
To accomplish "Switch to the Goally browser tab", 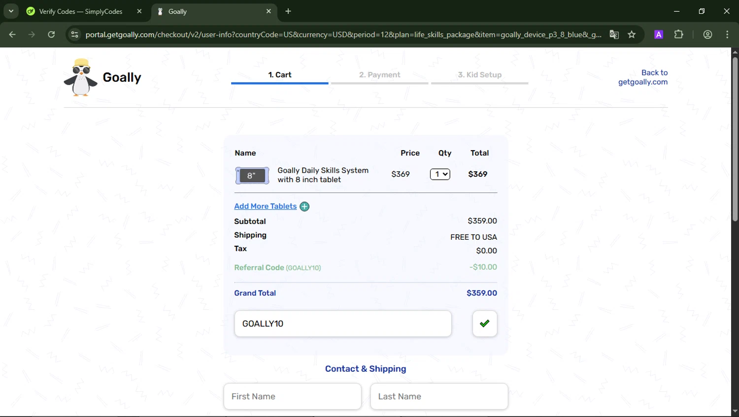I will click(215, 11).
